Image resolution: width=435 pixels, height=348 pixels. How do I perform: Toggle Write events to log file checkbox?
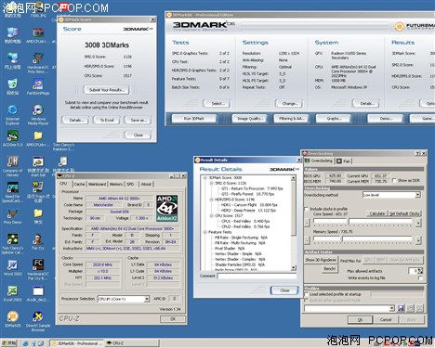(420, 278)
